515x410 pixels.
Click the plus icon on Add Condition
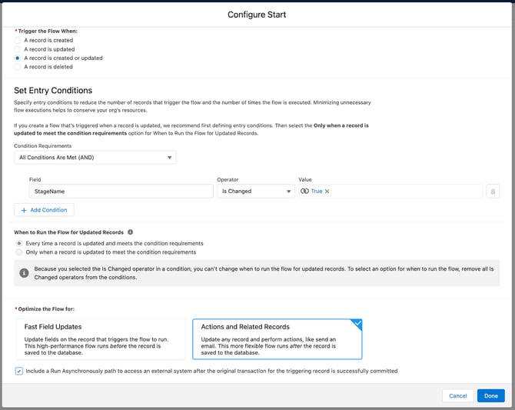point(22,209)
